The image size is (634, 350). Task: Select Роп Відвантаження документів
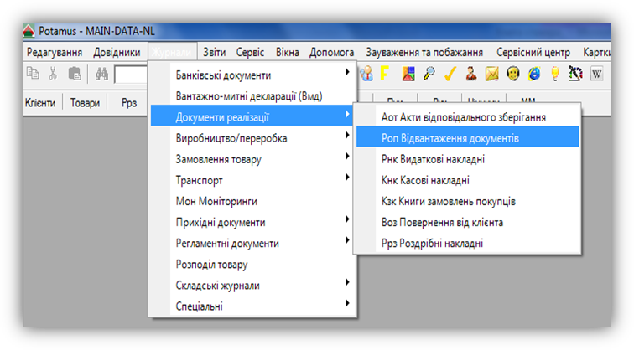click(467, 138)
